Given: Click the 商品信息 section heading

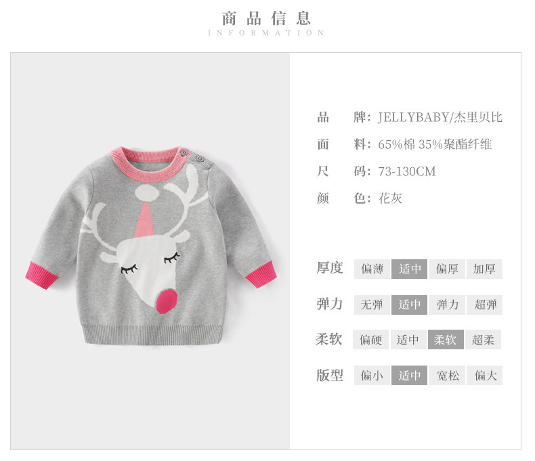Looking at the screenshot, I should point(266,18).
